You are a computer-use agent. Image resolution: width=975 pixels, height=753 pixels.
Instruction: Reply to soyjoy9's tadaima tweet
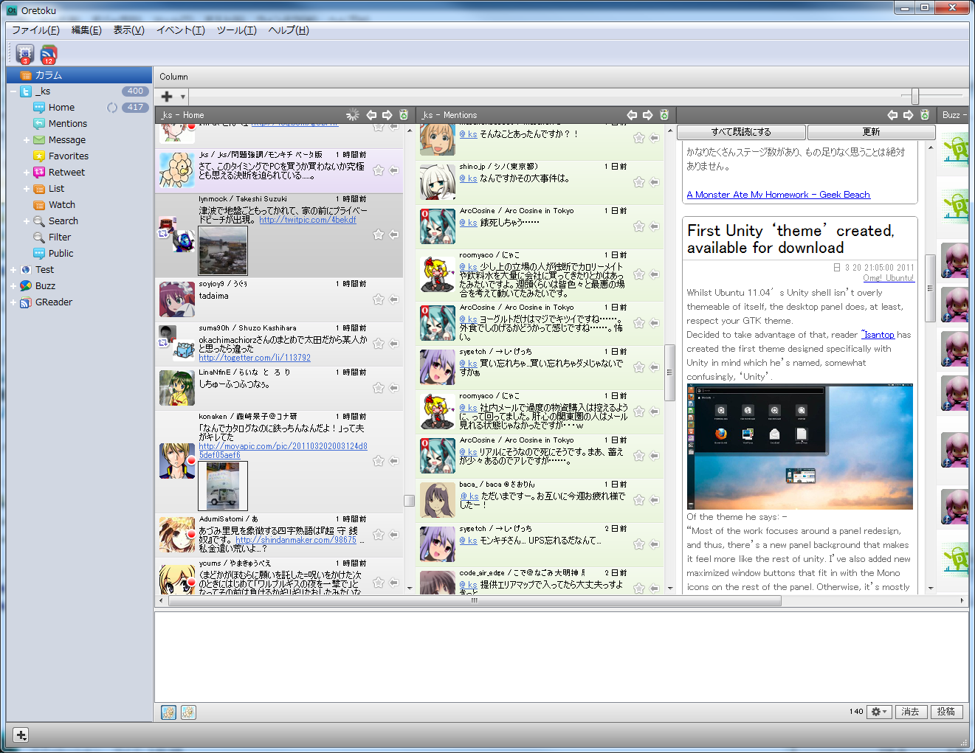tap(394, 299)
